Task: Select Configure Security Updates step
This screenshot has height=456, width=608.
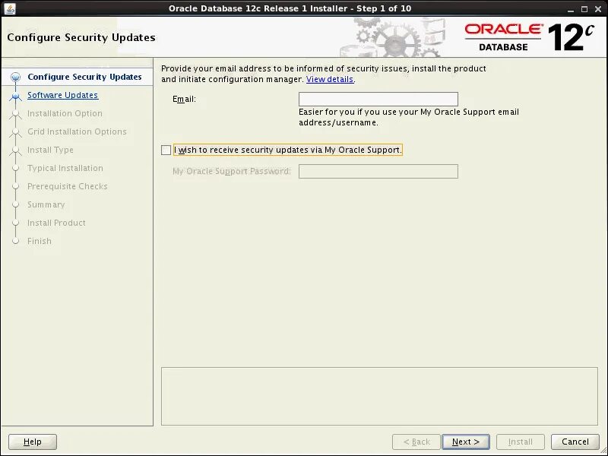Action: click(84, 78)
